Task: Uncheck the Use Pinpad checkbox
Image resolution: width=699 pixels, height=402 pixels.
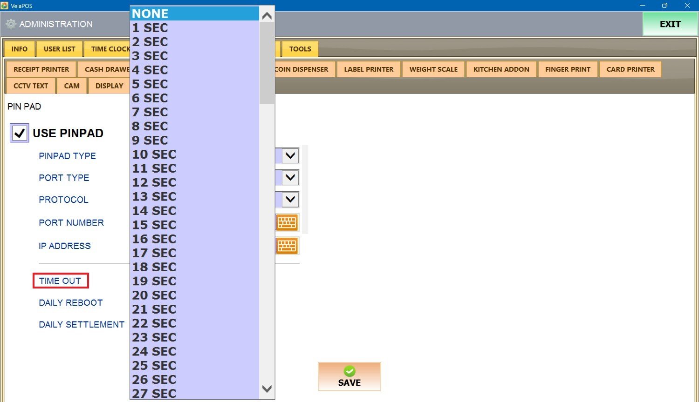Action: (x=20, y=133)
